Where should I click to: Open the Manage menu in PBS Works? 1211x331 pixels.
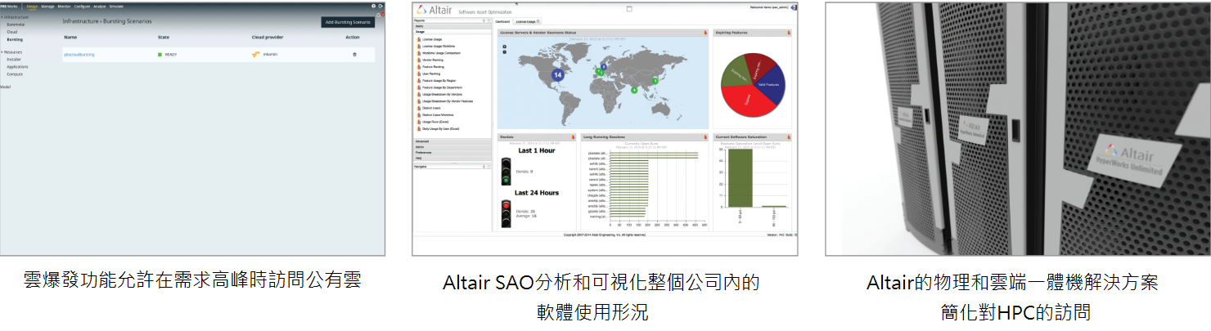click(47, 6)
